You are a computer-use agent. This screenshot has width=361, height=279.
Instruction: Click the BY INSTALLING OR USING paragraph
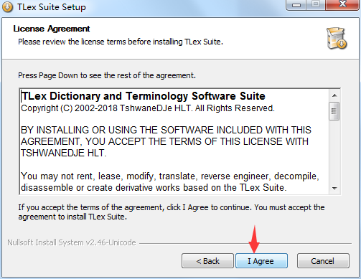pyautogui.click(x=166, y=141)
